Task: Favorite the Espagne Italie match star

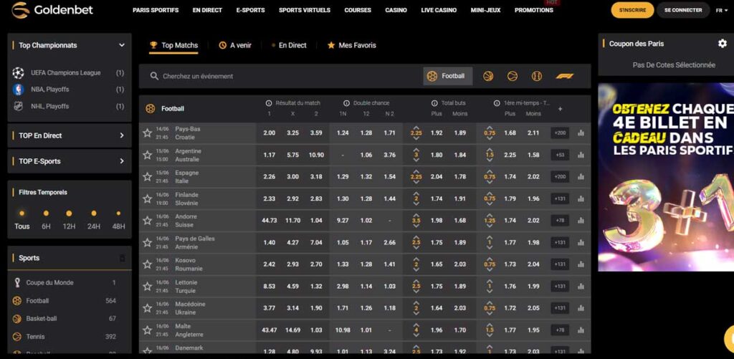Action: click(x=148, y=177)
